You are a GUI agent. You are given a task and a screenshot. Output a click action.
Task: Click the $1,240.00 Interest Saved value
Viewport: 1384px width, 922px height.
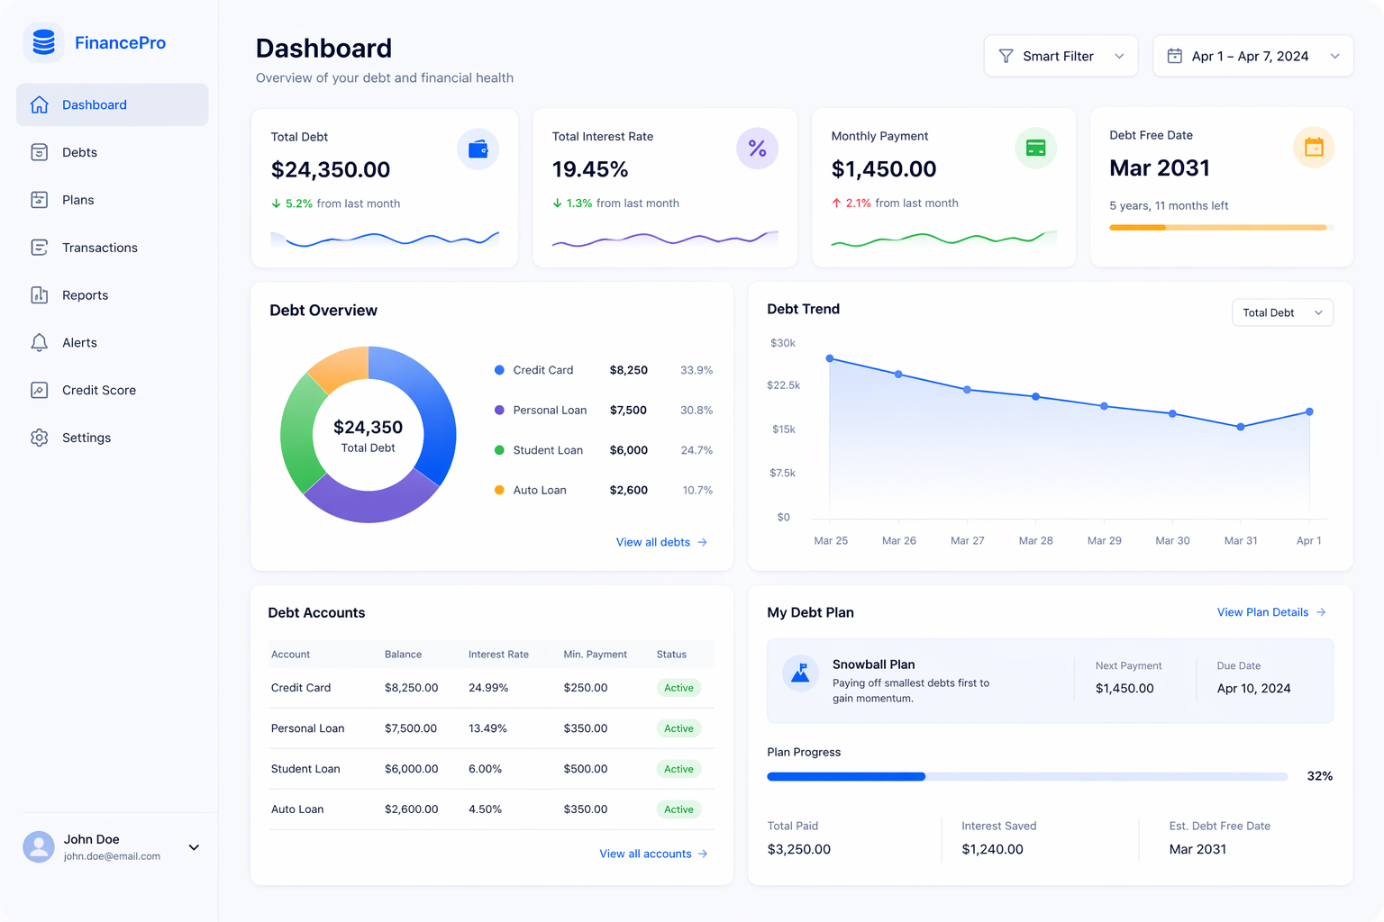(992, 849)
